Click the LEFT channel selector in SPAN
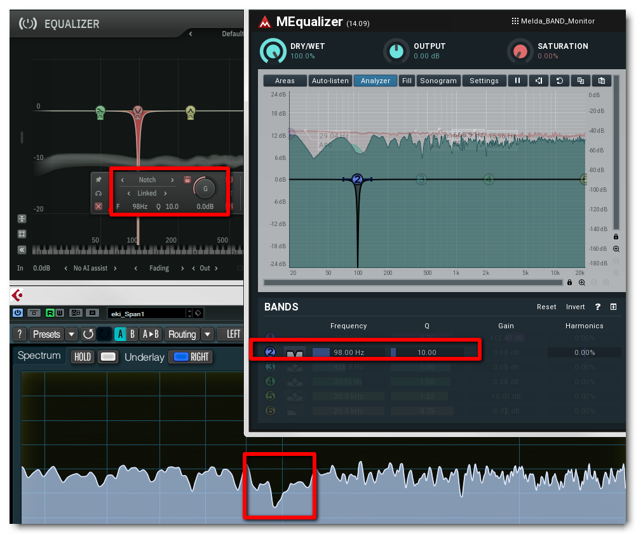This screenshot has width=643, height=541. tap(232, 335)
